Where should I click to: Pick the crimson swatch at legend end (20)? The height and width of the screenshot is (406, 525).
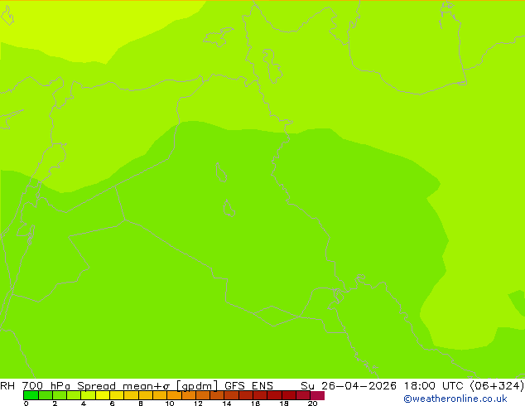coord(317,395)
